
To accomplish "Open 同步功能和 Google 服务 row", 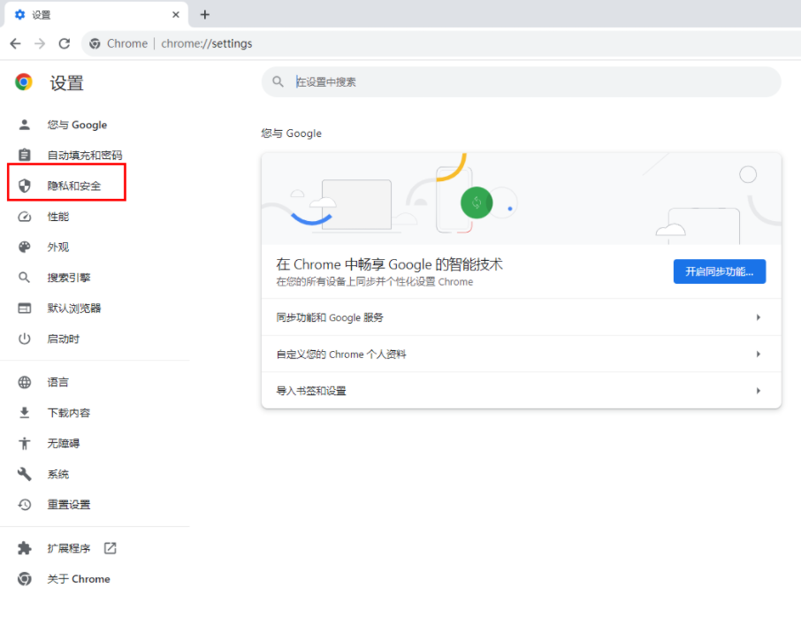I will [521, 317].
